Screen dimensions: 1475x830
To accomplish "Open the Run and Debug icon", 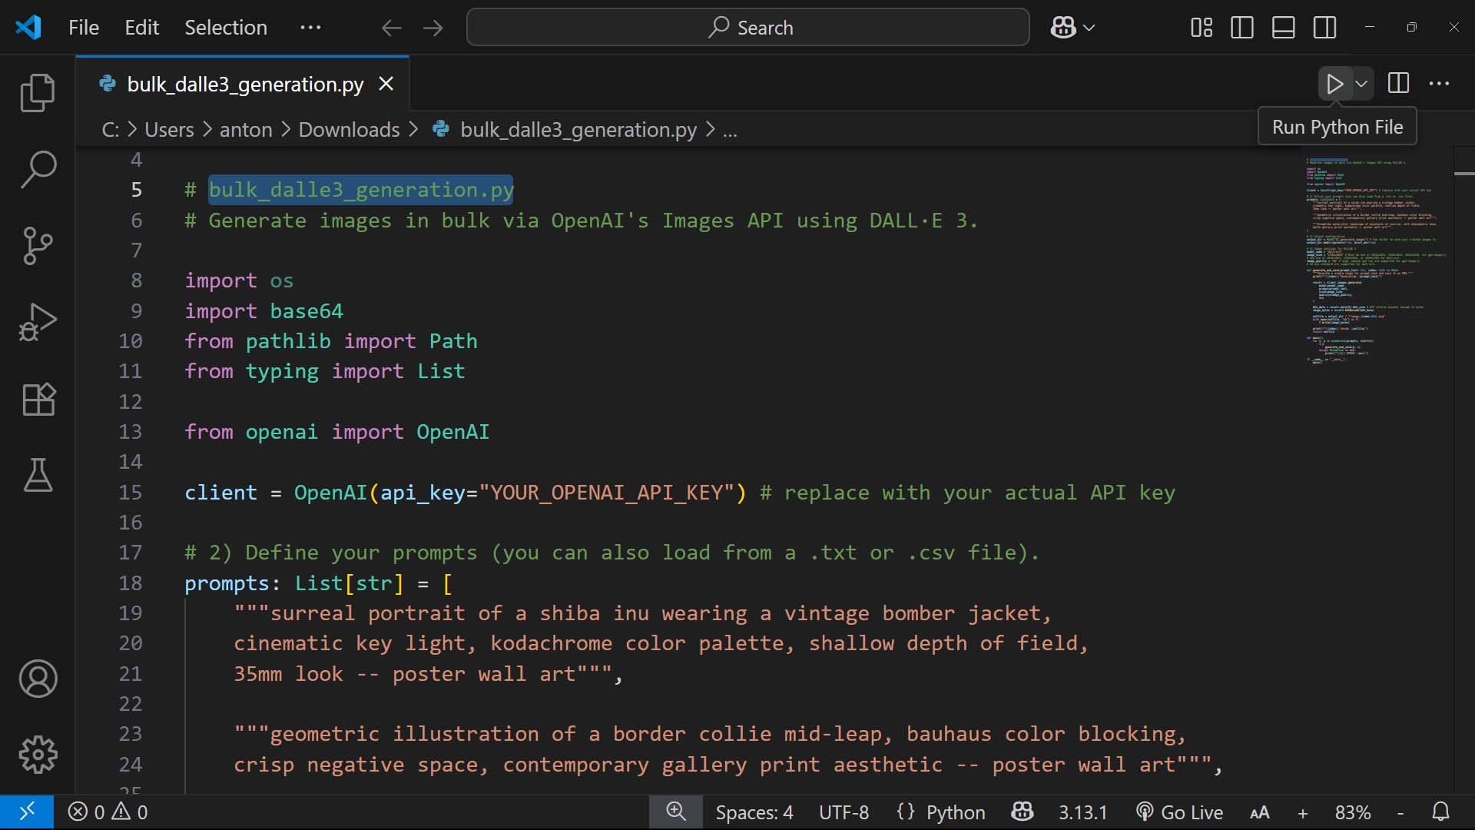I will 37,322.
